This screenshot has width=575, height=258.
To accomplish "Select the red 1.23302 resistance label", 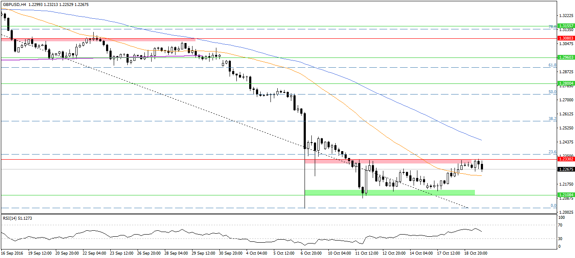I will point(566,159).
